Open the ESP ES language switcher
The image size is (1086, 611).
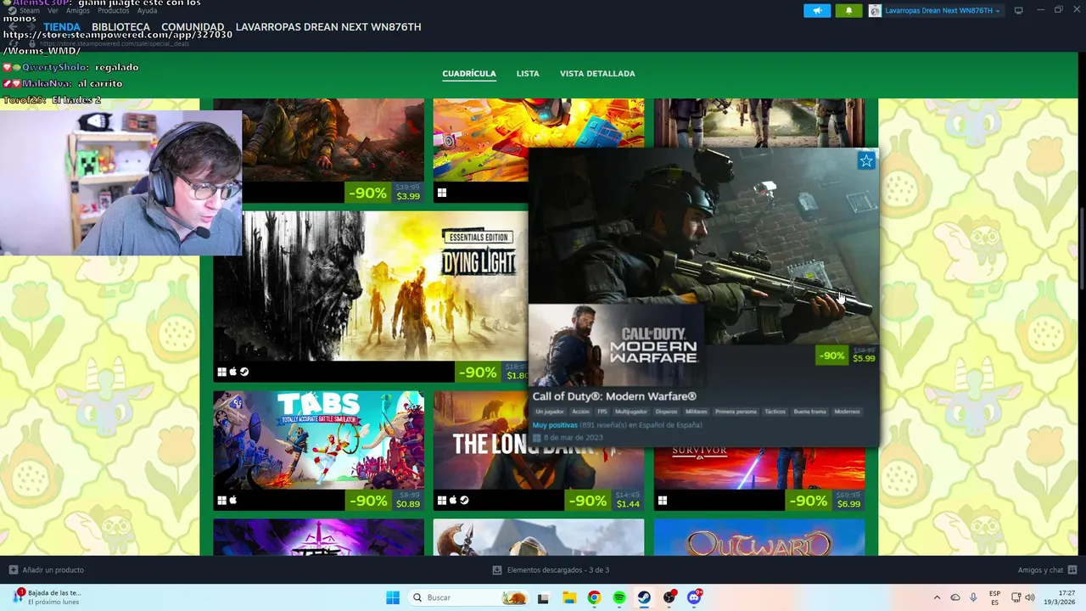(x=994, y=597)
